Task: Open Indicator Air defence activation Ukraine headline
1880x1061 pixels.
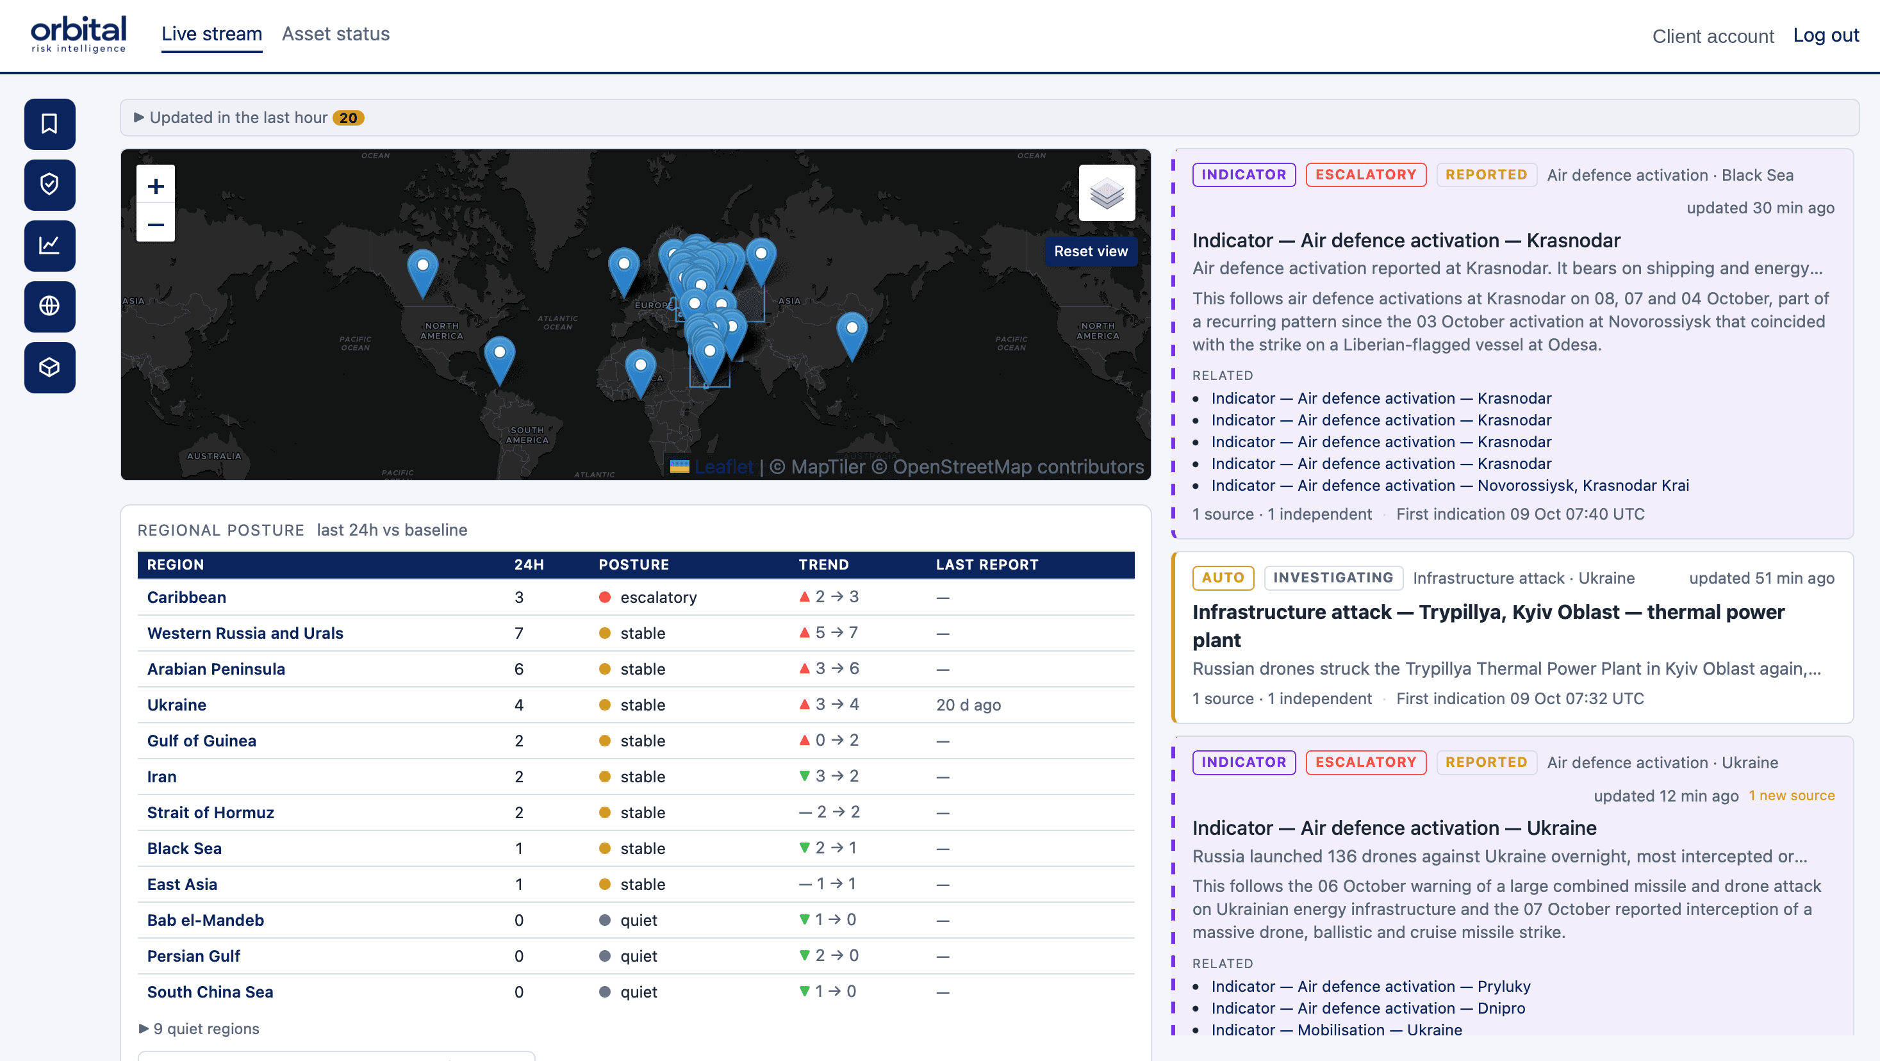Action: 1394,828
